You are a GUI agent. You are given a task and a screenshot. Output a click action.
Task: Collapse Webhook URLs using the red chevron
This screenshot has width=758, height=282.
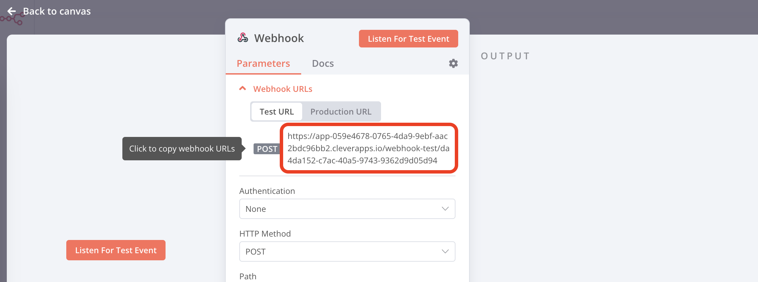pyautogui.click(x=243, y=89)
